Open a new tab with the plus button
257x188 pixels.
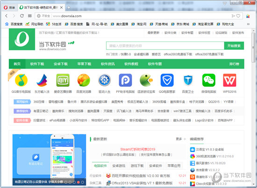tap(69, 7)
